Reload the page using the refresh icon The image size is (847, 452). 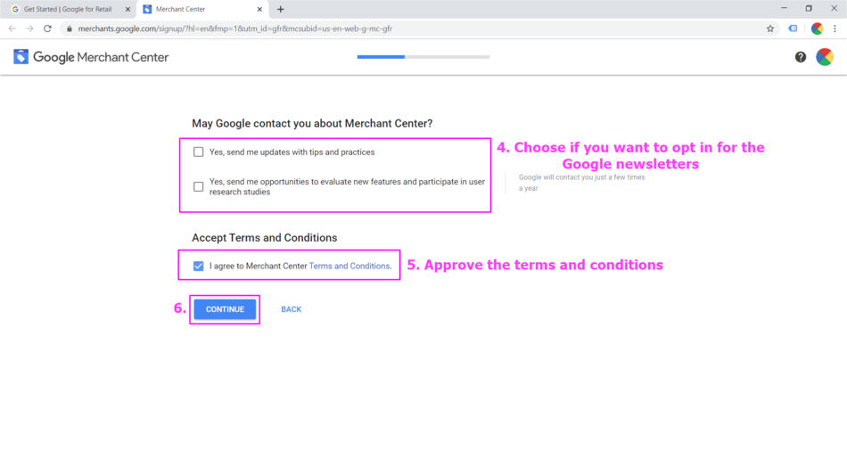(x=47, y=29)
